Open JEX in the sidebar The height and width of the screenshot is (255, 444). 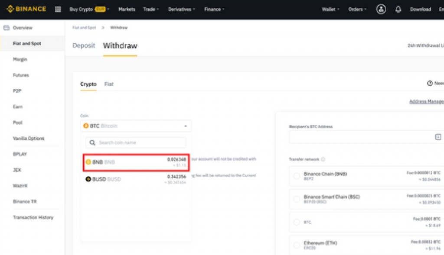pos(17,170)
